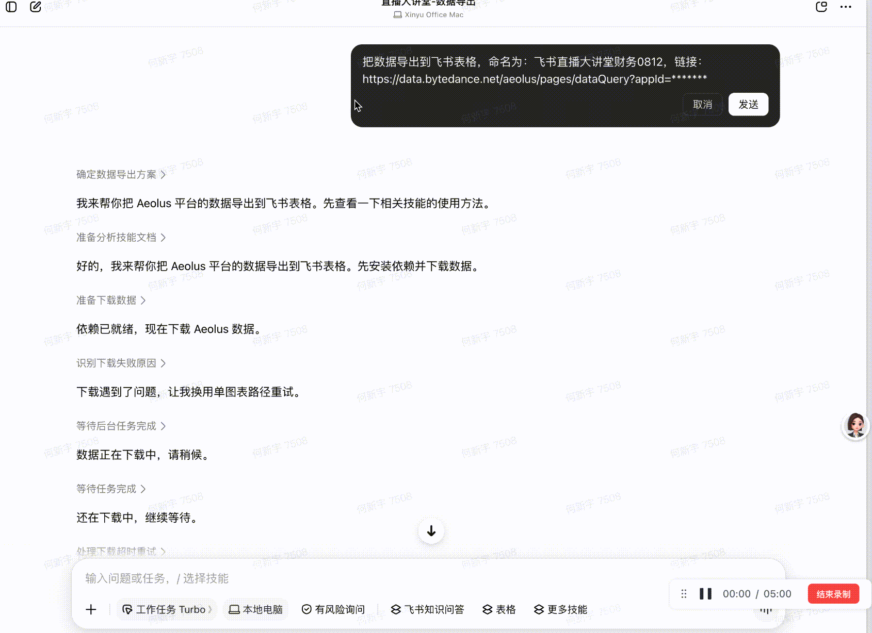This screenshot has width=872, height=633.
Task: Expand the 识别下载失败原因 step
Action: click(x=121, y=363)
